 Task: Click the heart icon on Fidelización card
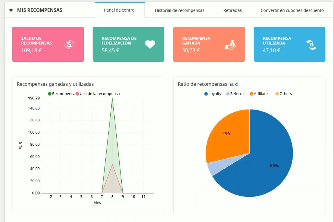point(150,45)
